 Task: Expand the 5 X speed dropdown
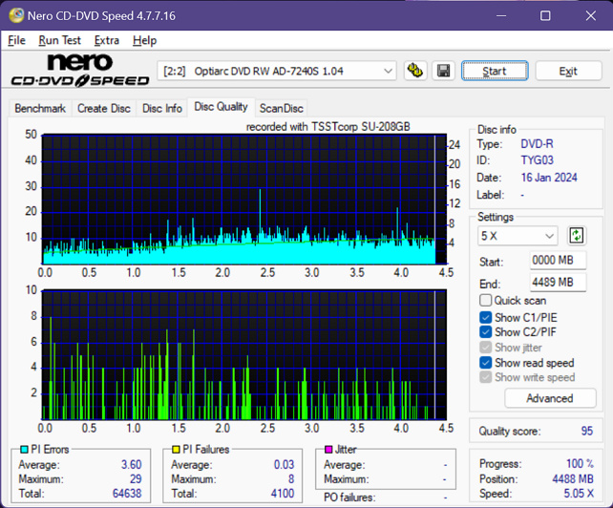[x=518, y=236]
